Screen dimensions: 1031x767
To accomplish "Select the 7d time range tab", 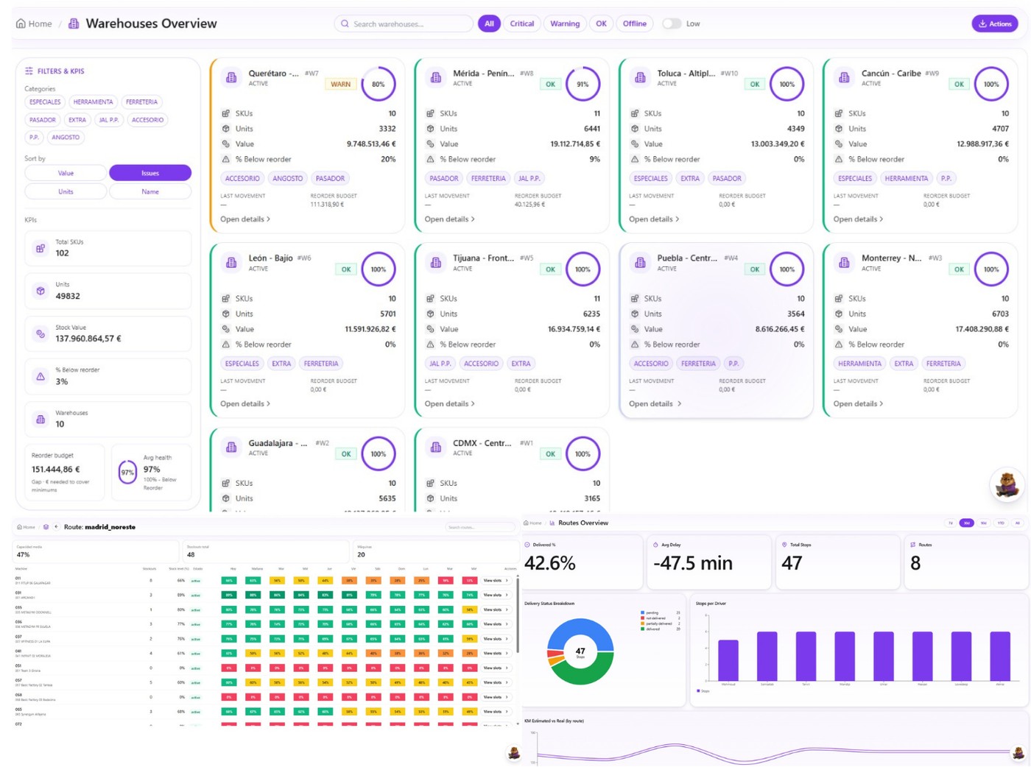I will click(949, 523).
